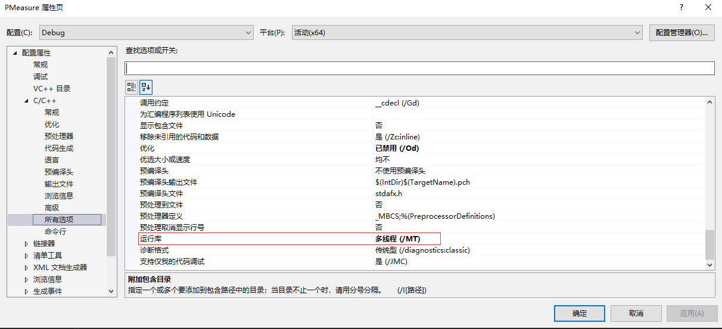Select 常规 under 配置属性
Viewport: 722px width, 329px height.
pyautogui.click(x=41, y=65)
